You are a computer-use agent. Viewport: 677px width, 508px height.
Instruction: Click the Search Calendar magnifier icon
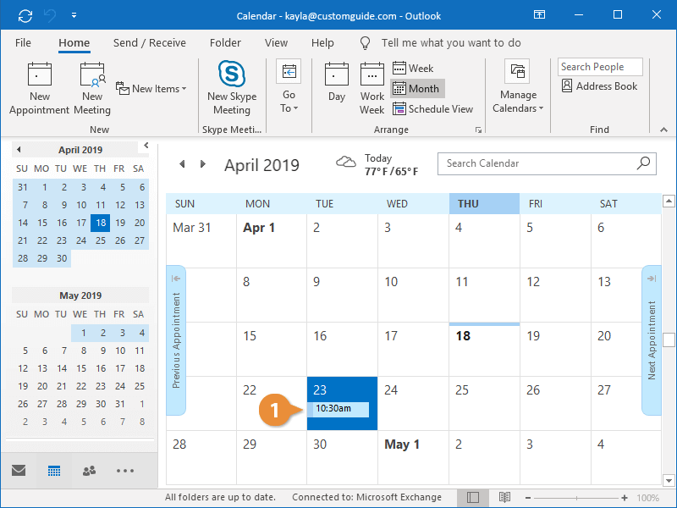click(x=643, y=163)
